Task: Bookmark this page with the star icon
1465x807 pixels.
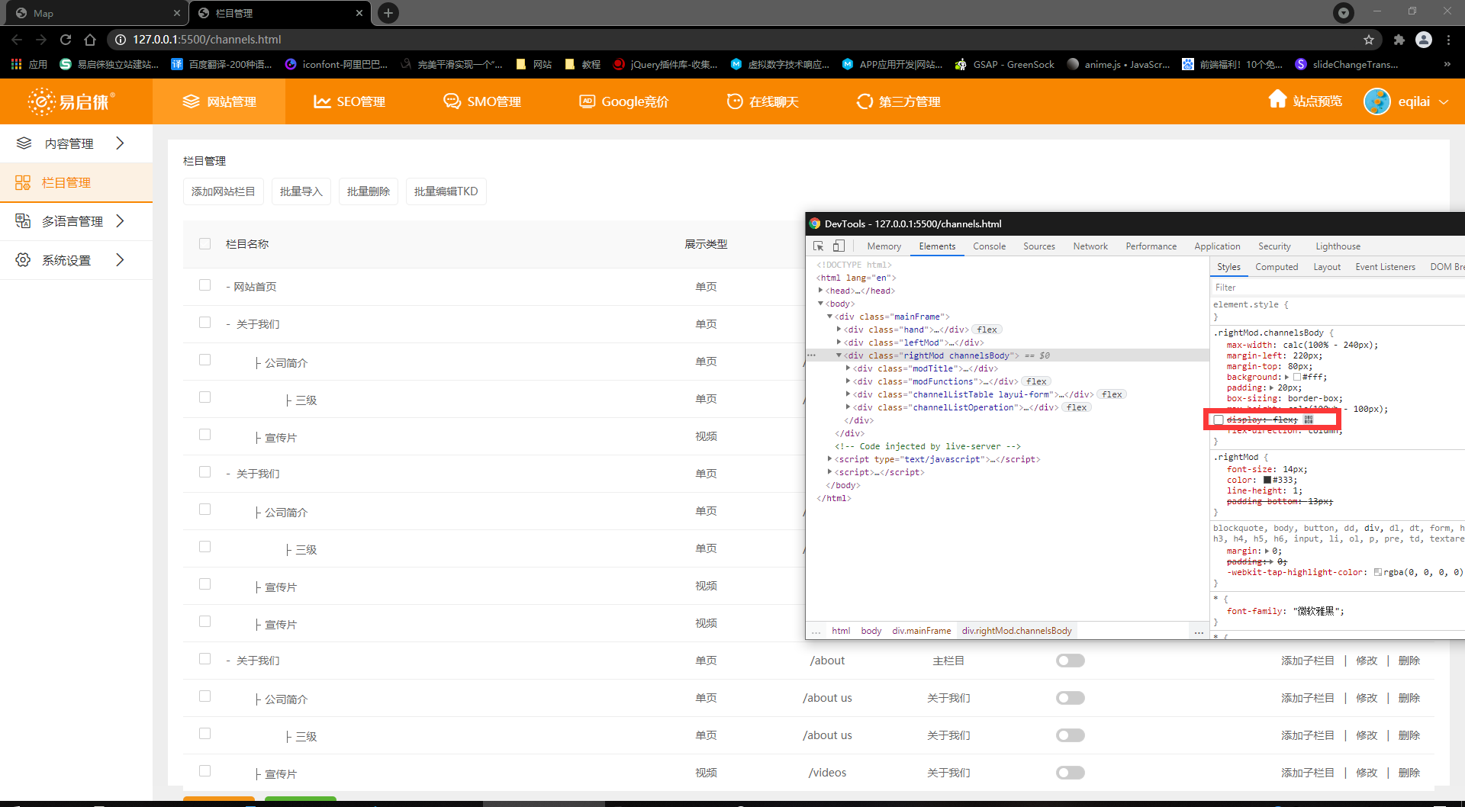Action: [1369, 40]
